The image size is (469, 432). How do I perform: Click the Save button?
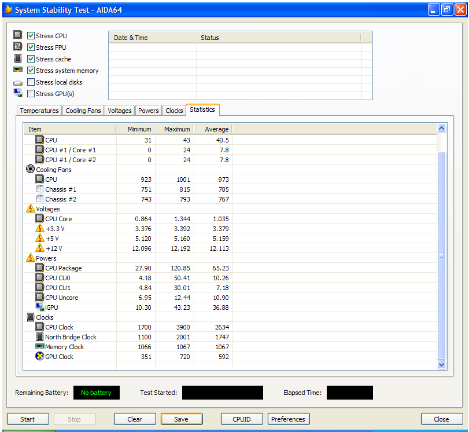click(x=182, y=419)
